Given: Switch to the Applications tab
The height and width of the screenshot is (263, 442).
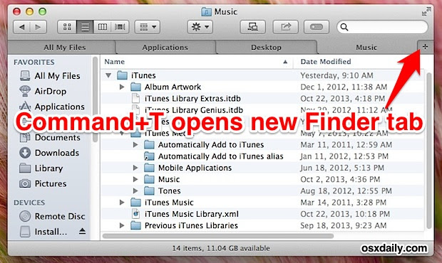Looking at the screenshot, I should pyautogui.click(x=165, y=47).
